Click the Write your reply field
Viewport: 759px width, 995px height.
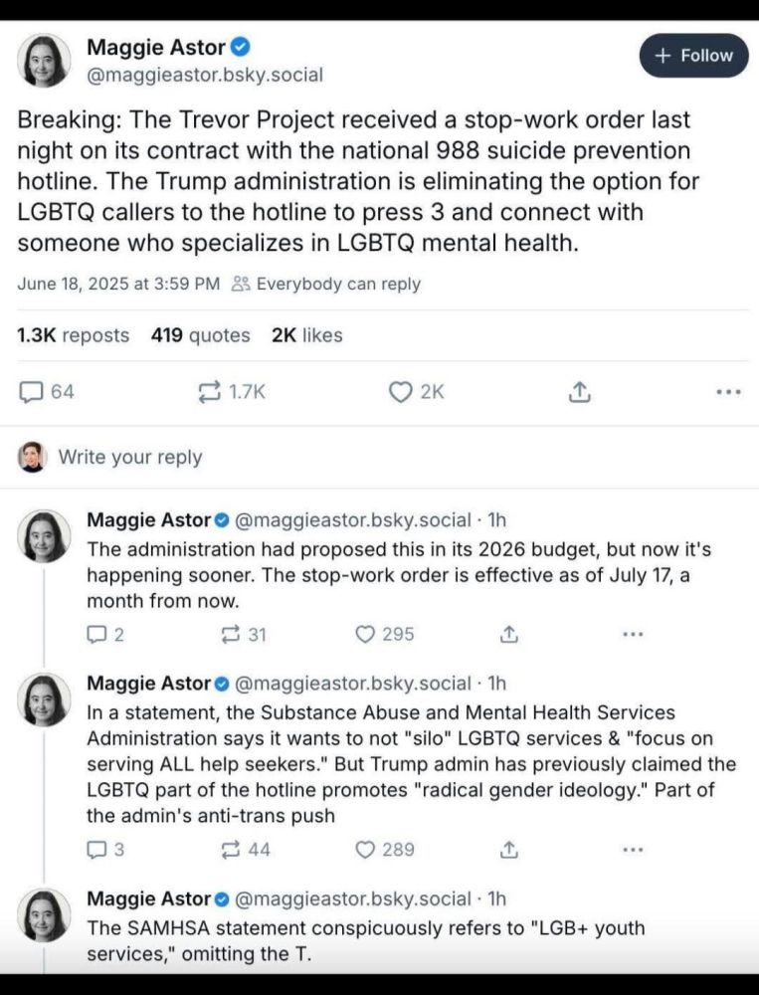(x=130, y=457)
